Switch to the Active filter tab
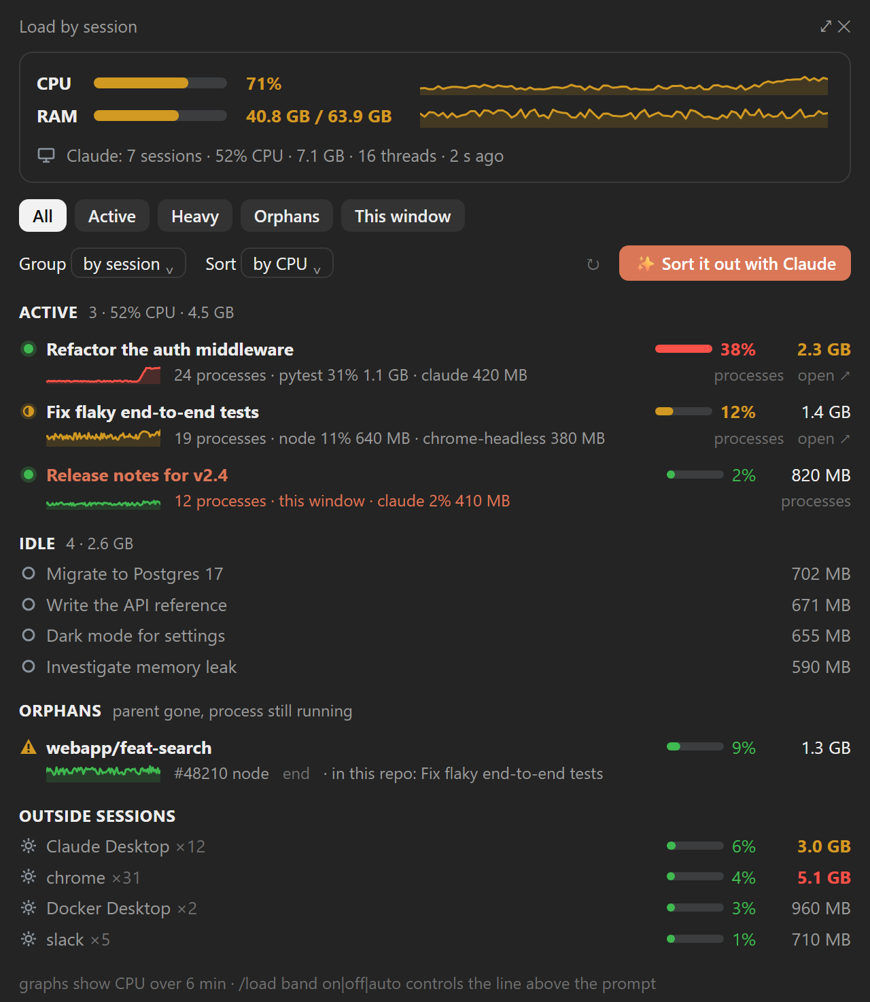Image resolution: width=870 pixels, height=1002 pixels. (112, 215)
